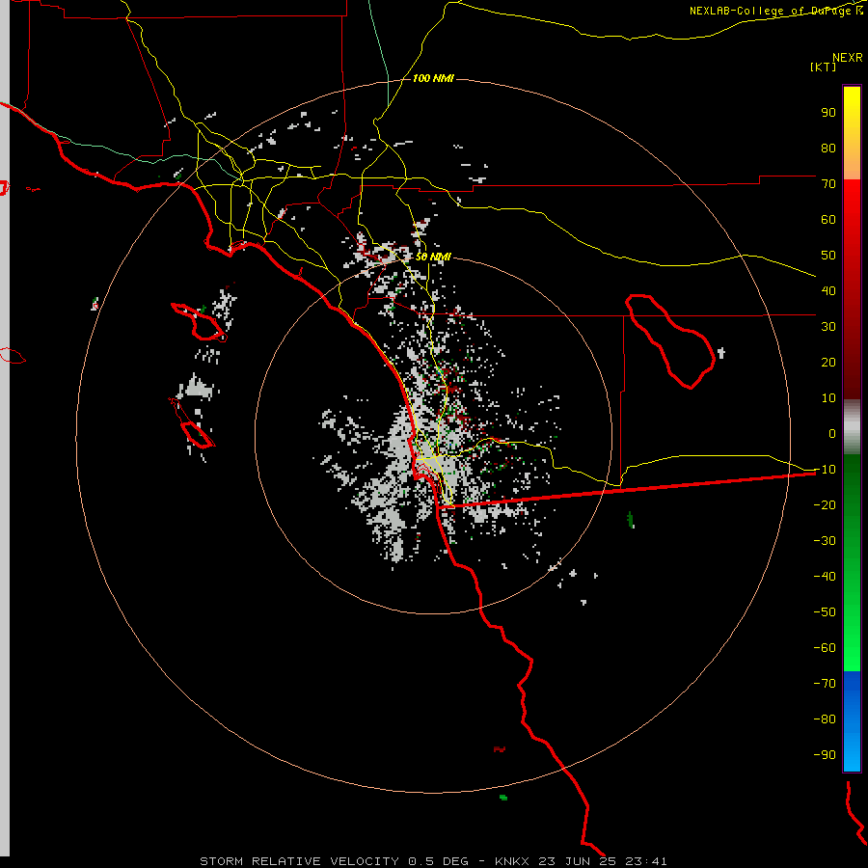The image size is (868, 868).
Task: Click the NEXR label above the color scale
Action: pos(847,58)
